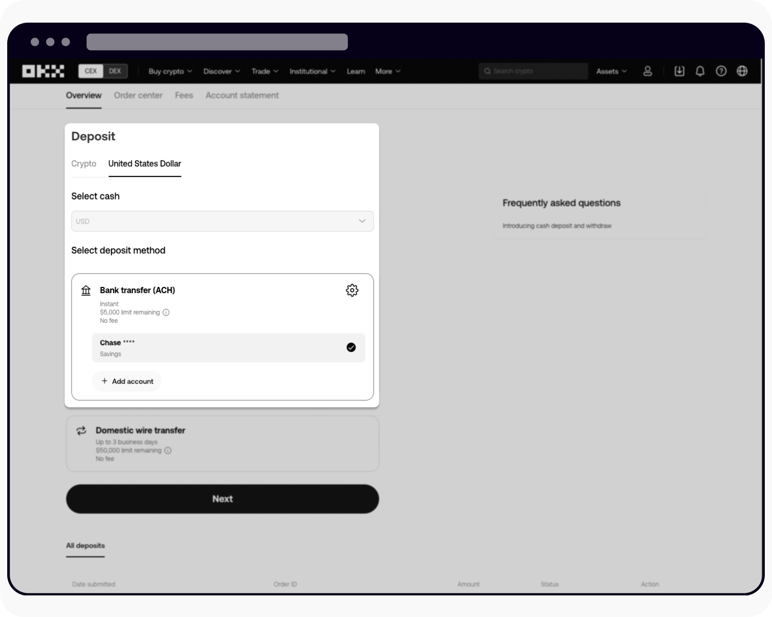Image resolution: width=772 pixels, height=617 pixels.
Task: Click the Status column header
Action: pos(550,584)
